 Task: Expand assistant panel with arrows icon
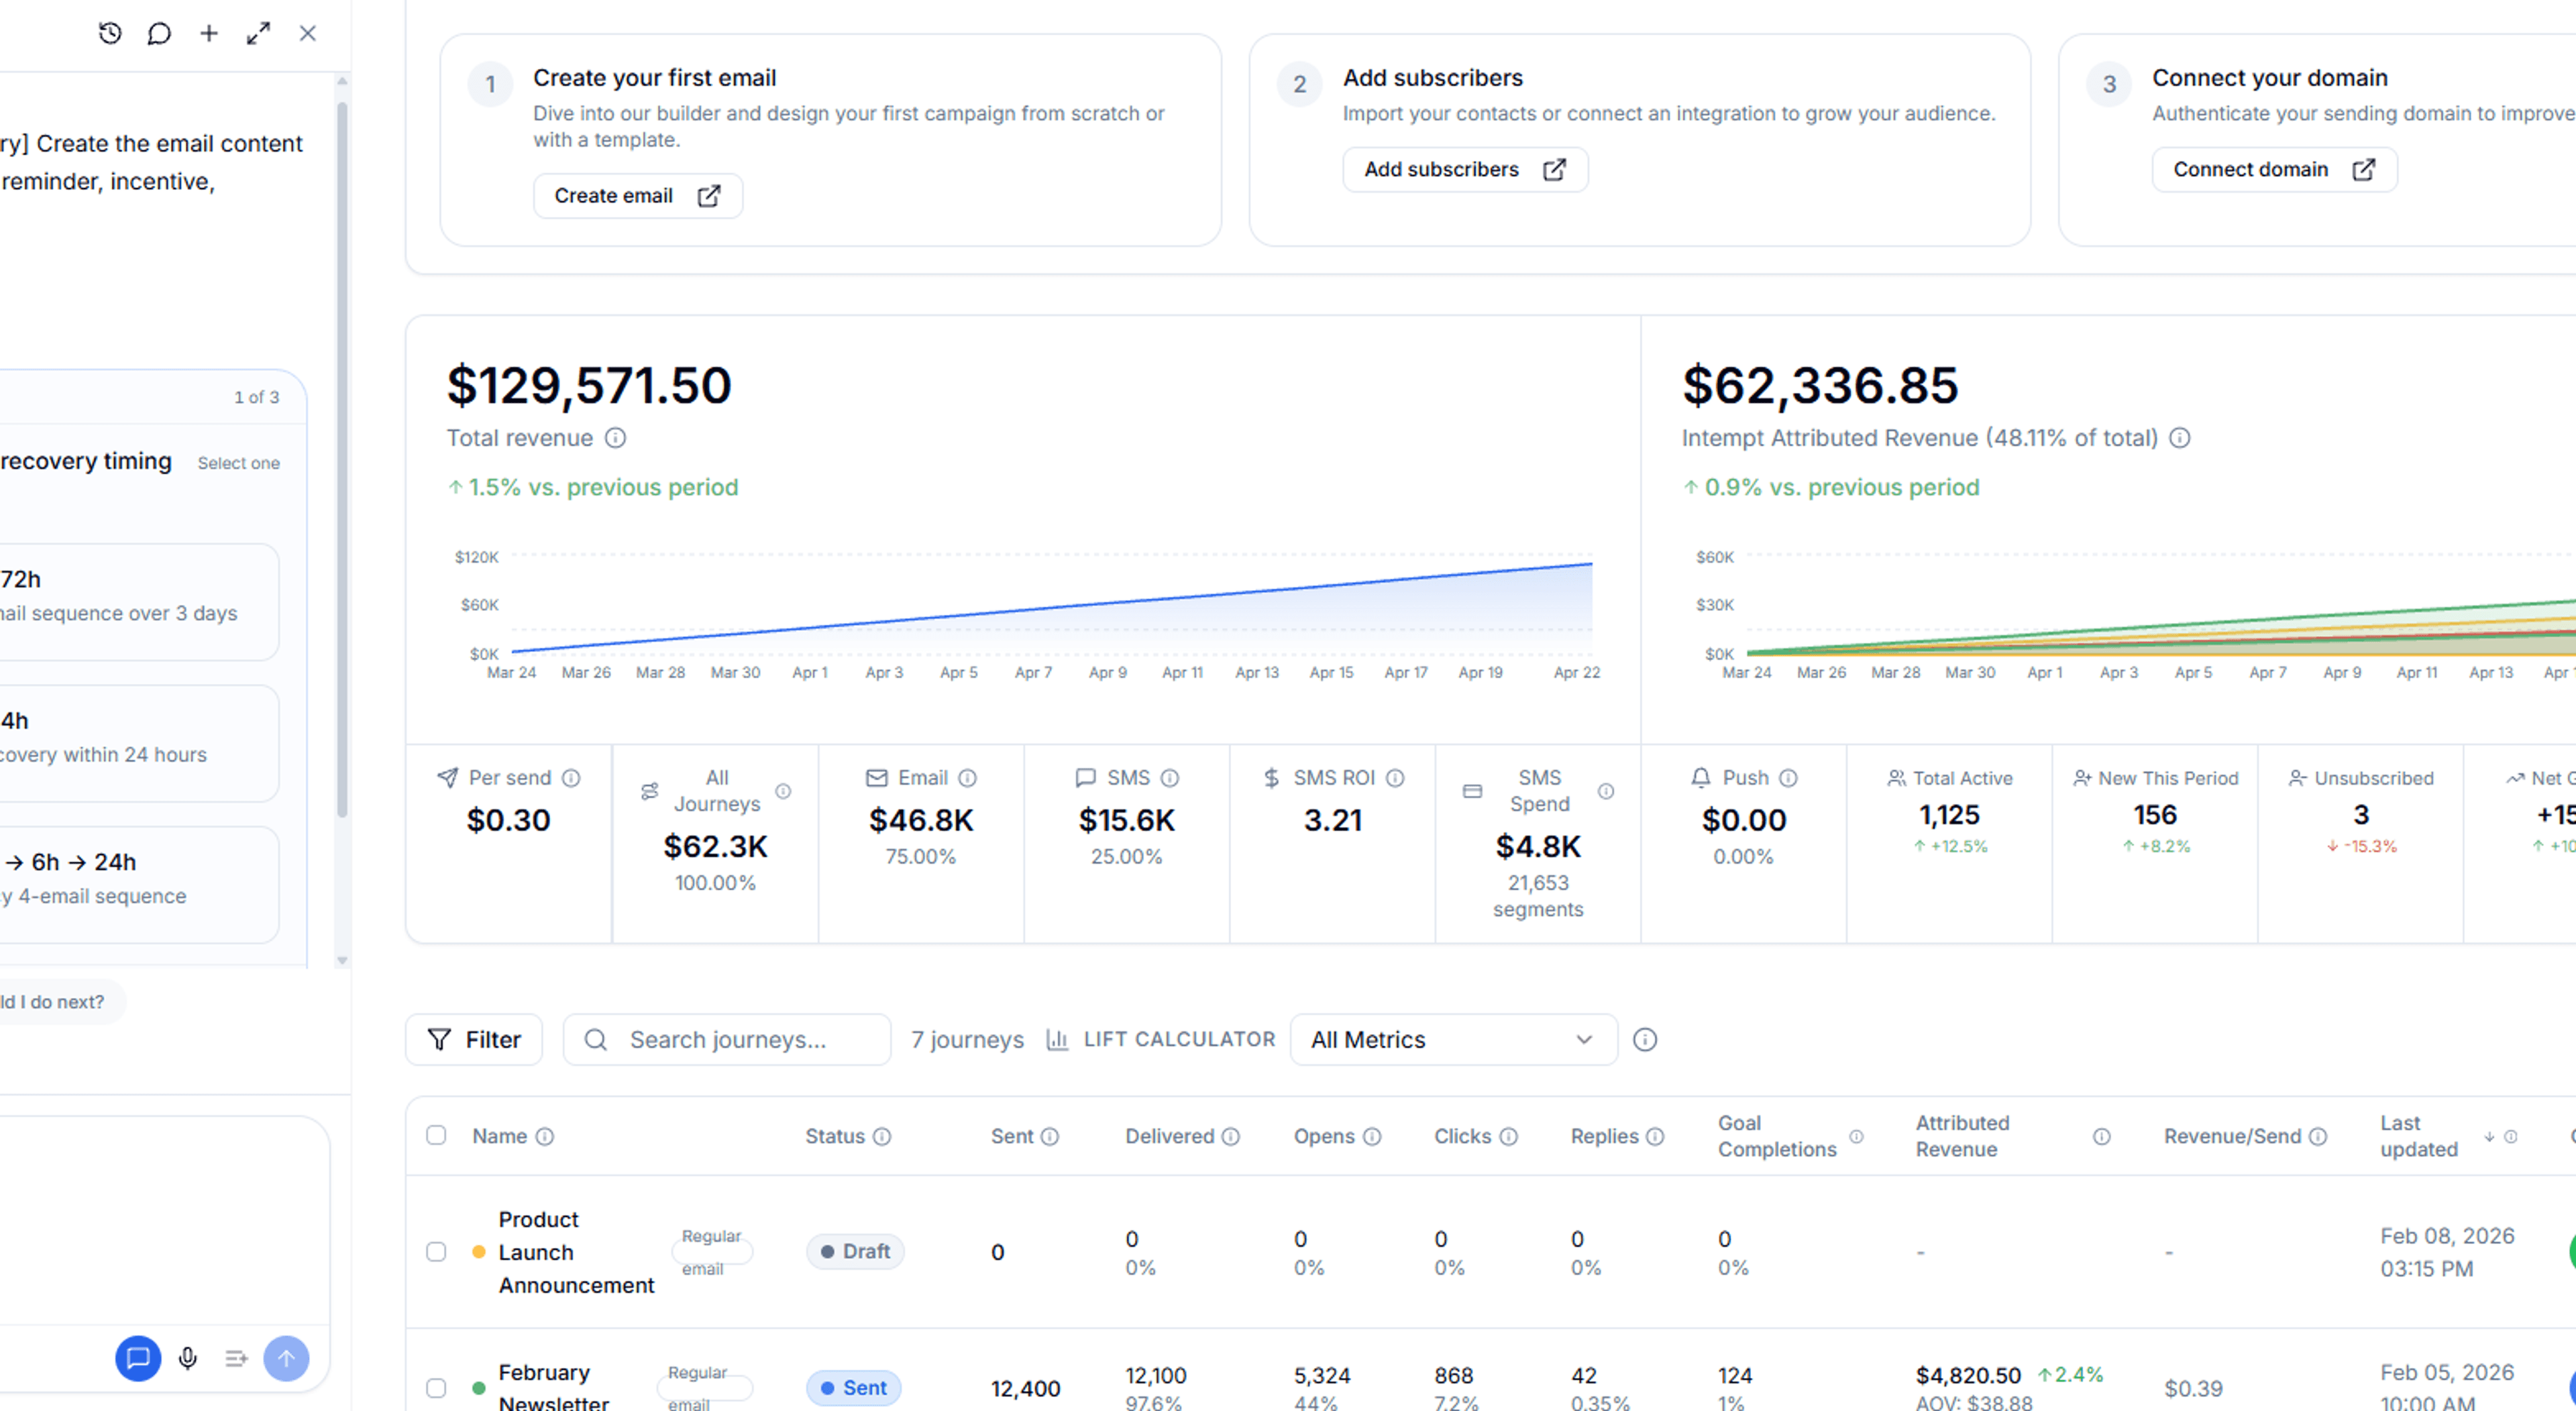258,33
